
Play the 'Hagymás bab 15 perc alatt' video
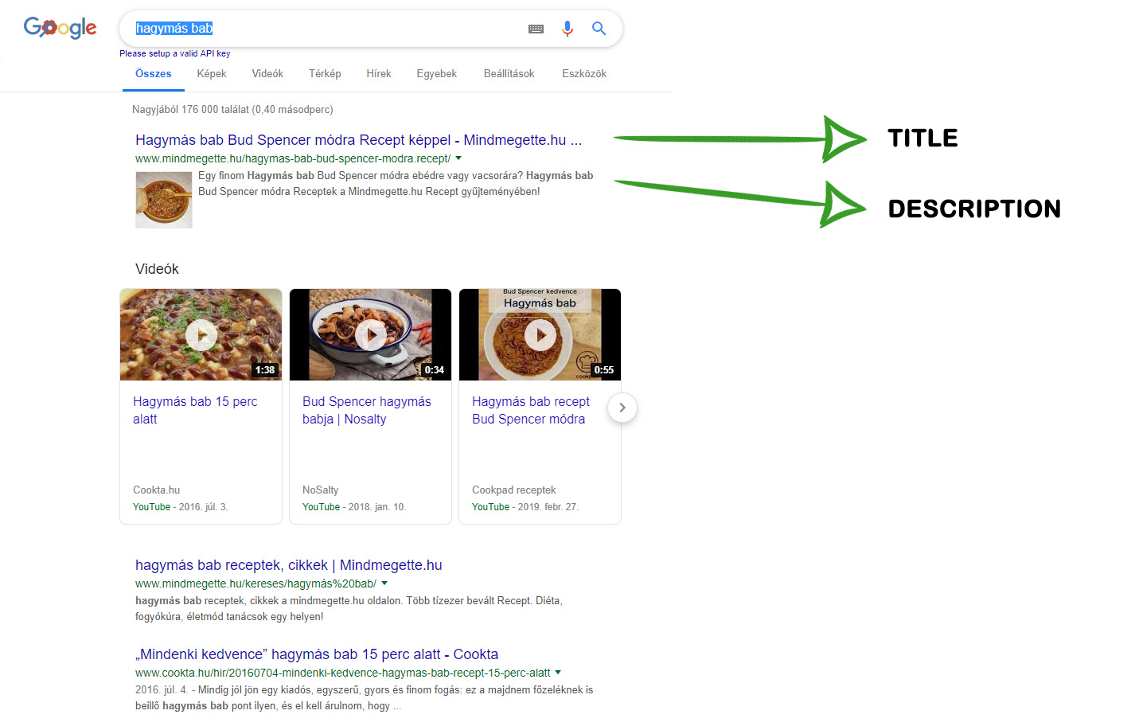201,335
